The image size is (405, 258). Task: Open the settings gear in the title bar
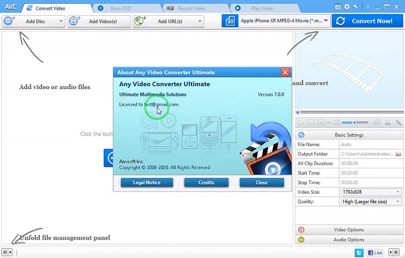(x=347, y=7)
